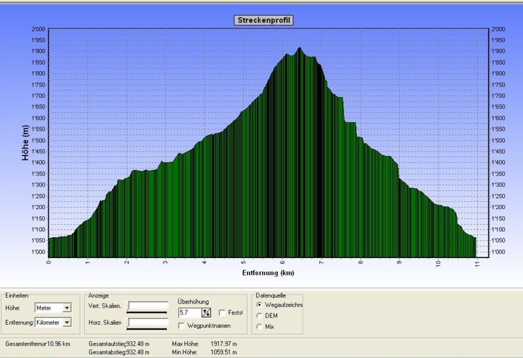Click the Vert. Skalierung slider
Image resolution: width=523 pixels, height=358 pixels.
coord(147,306)
